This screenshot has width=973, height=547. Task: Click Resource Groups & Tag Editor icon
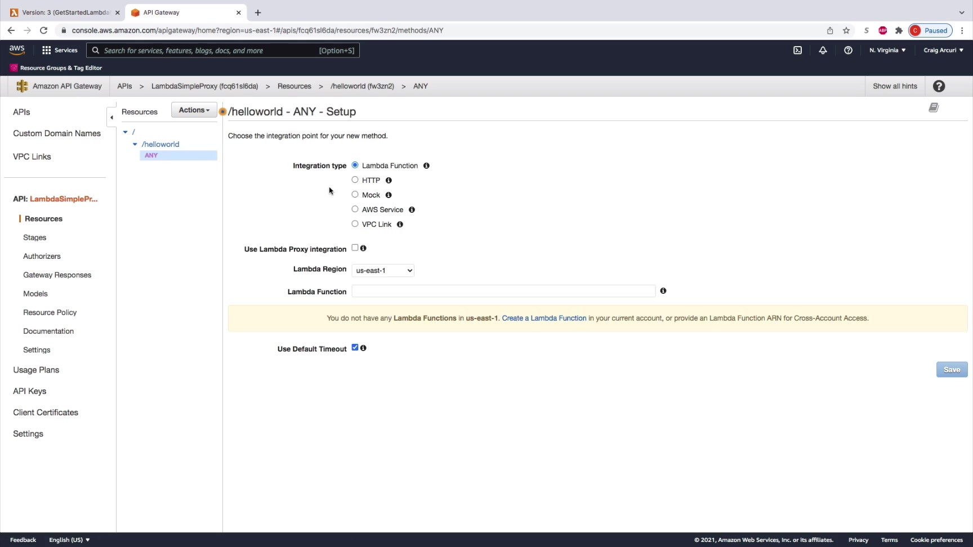(14, 68)
